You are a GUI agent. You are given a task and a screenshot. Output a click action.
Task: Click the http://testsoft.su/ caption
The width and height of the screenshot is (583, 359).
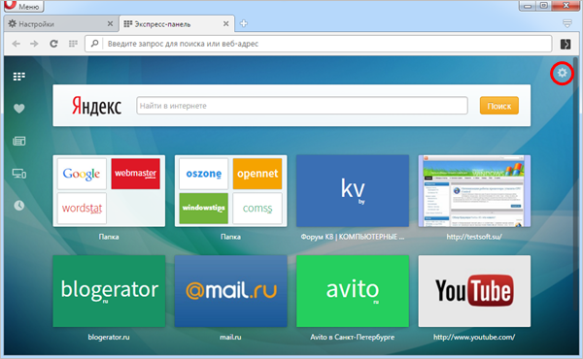[474, 237]
